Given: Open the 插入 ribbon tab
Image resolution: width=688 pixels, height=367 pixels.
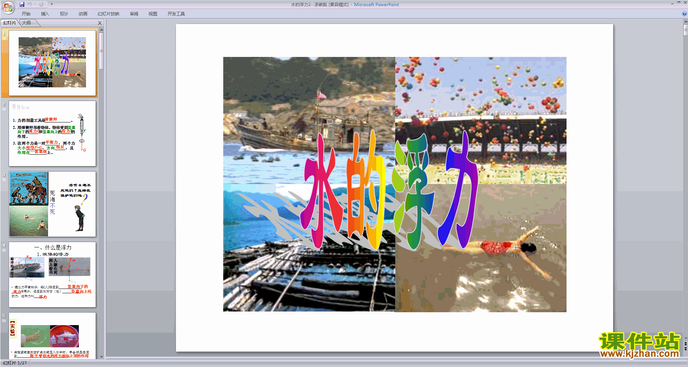Looking at the screenshot, I should click(45, 14).
